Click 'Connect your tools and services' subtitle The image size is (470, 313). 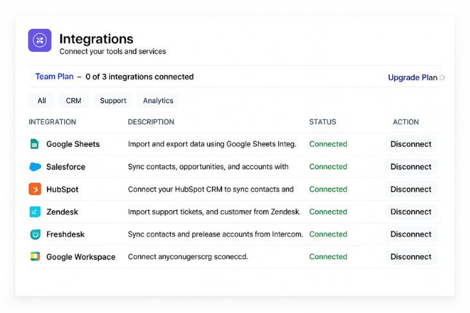pyautogui.click(x=112, y=51)
